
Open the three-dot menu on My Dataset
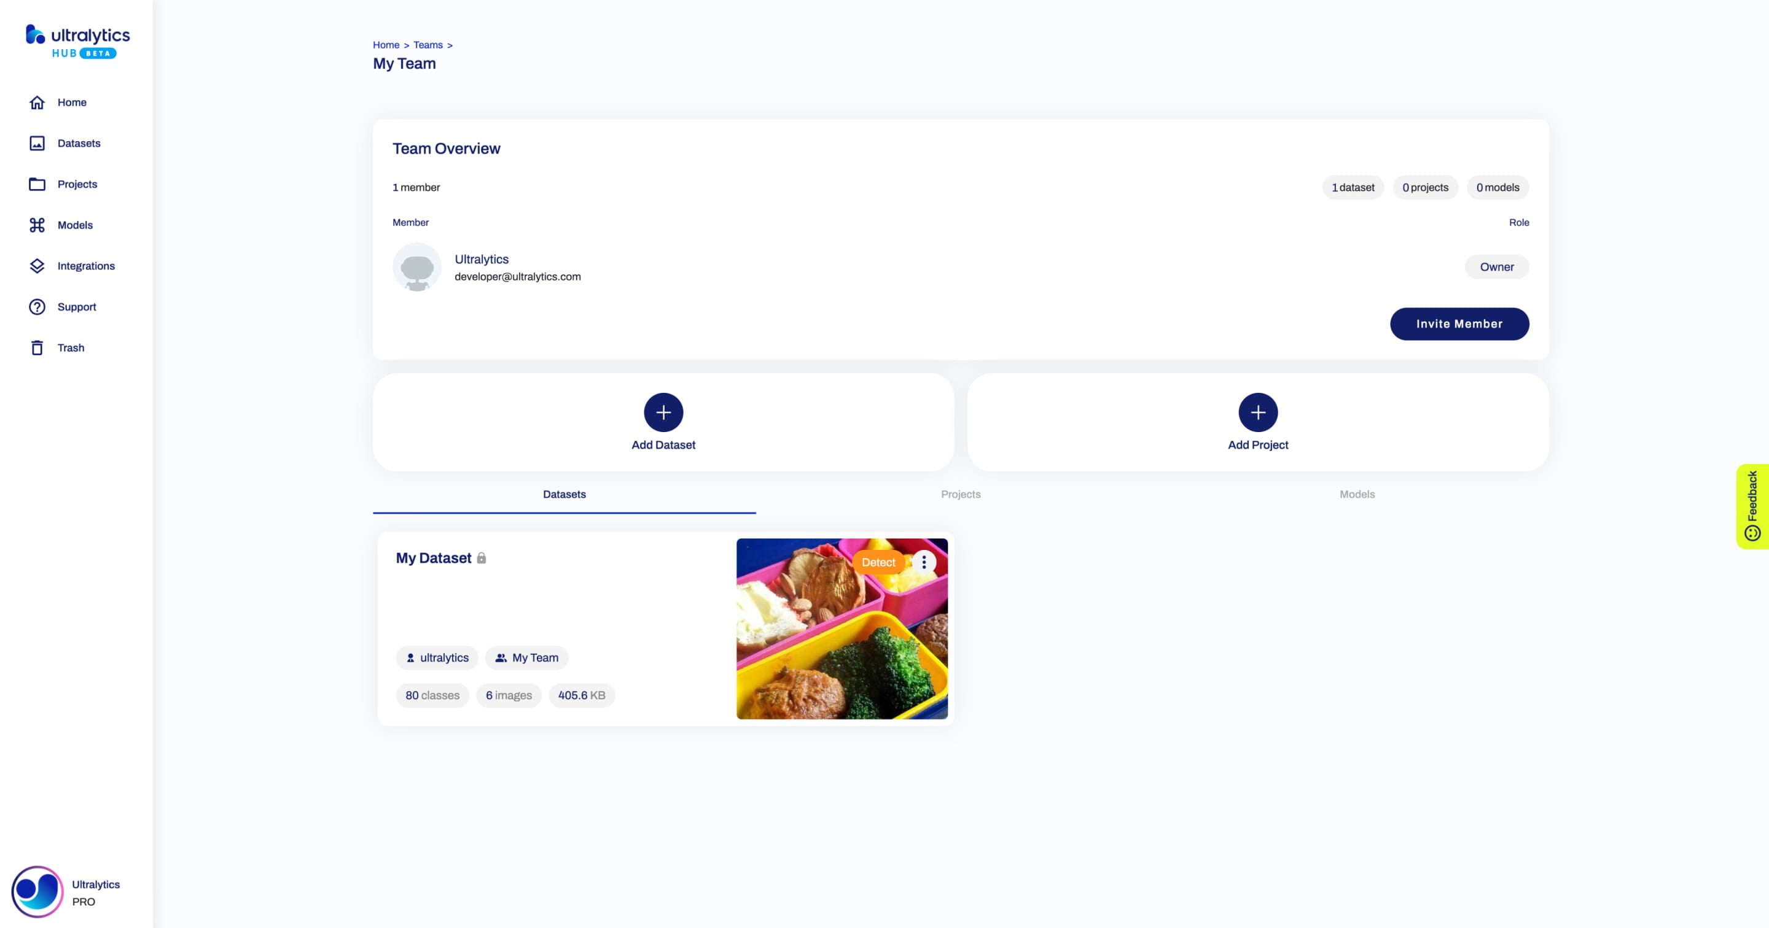[924, 561]
